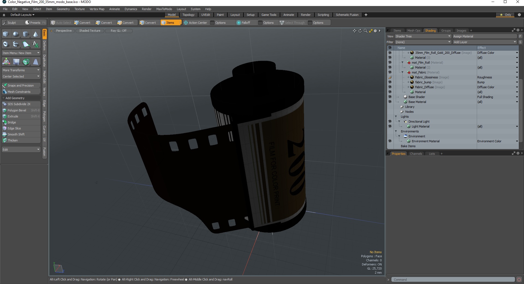Screen dimensions: 524x284
Task: Click the last transform tool icon
Action: click(35, 62)
